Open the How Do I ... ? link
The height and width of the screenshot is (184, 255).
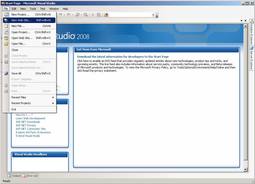click(24, 115)
